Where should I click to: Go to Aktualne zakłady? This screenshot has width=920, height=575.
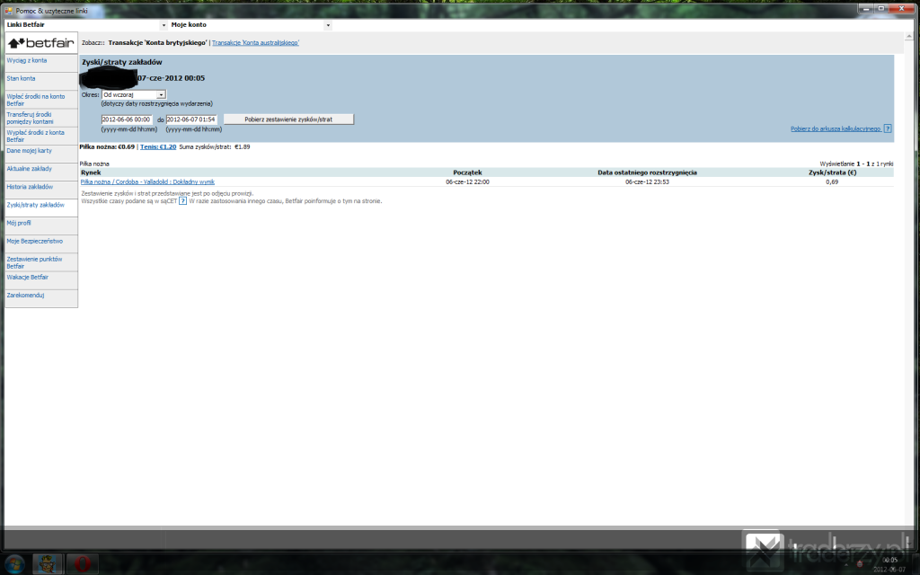(x=30, y=168)
